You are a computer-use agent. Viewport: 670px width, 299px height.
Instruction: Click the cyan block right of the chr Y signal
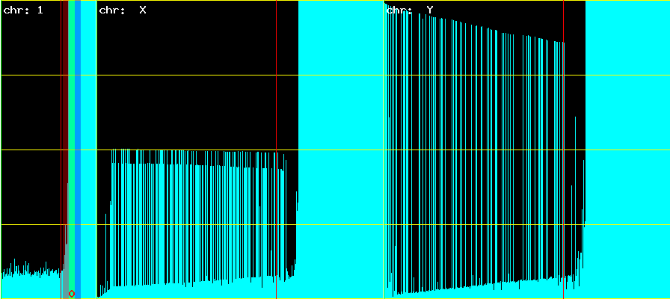tap(627, 149)
